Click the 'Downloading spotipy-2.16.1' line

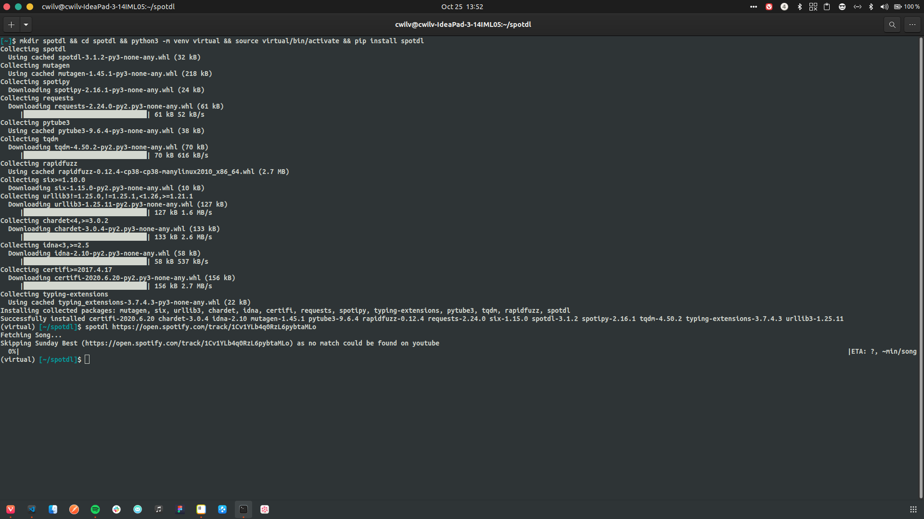click(106, 90)
